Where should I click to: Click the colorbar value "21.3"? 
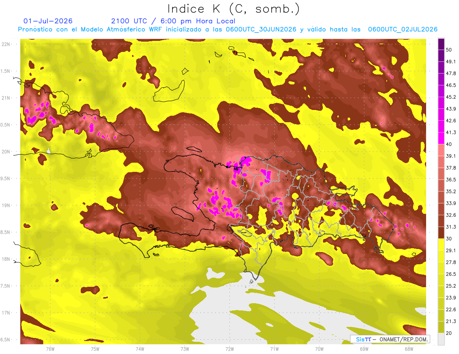(451, 321)
